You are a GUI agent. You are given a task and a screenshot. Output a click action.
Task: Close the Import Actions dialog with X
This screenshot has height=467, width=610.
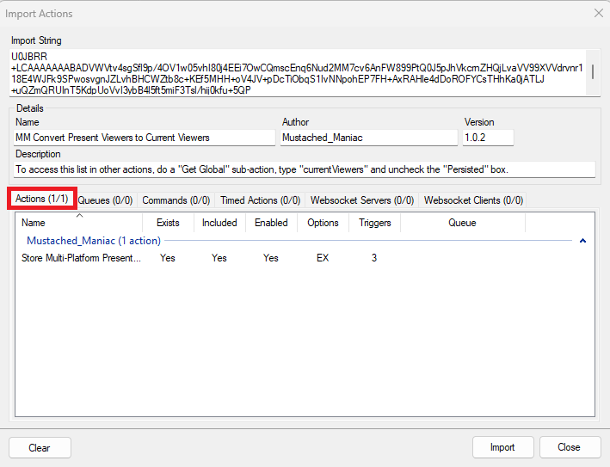[598, 13]
